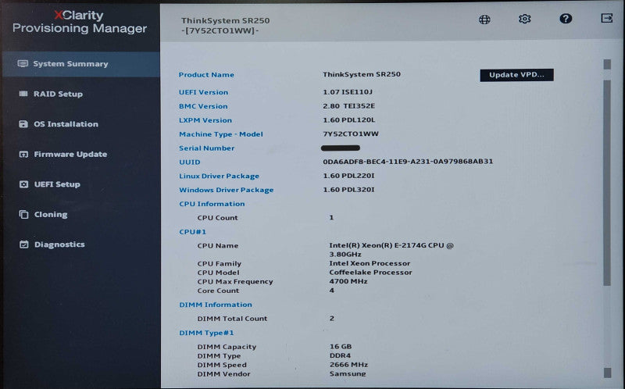Image resolution: width=625 pixels, height=389 pixels.
Task: Click the UEFI value 1.07 ISE110J
Action: click(348, 91)
